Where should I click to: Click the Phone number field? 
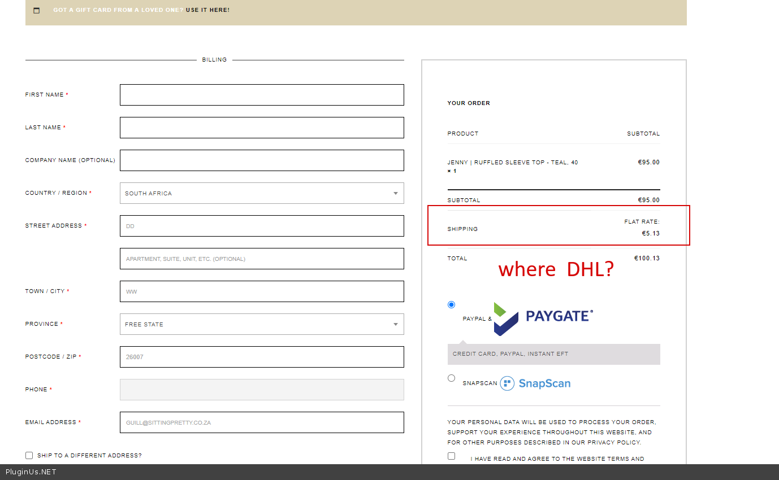tap(262, 390)
